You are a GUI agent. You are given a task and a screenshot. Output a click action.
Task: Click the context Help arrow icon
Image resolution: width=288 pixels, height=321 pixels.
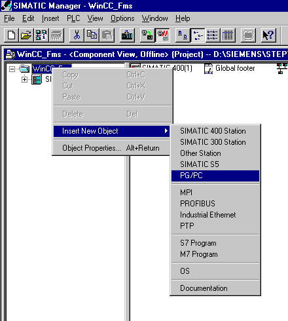[268, 35]
